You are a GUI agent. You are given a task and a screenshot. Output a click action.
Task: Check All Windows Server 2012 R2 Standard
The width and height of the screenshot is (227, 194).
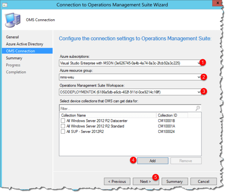(63, 126)
